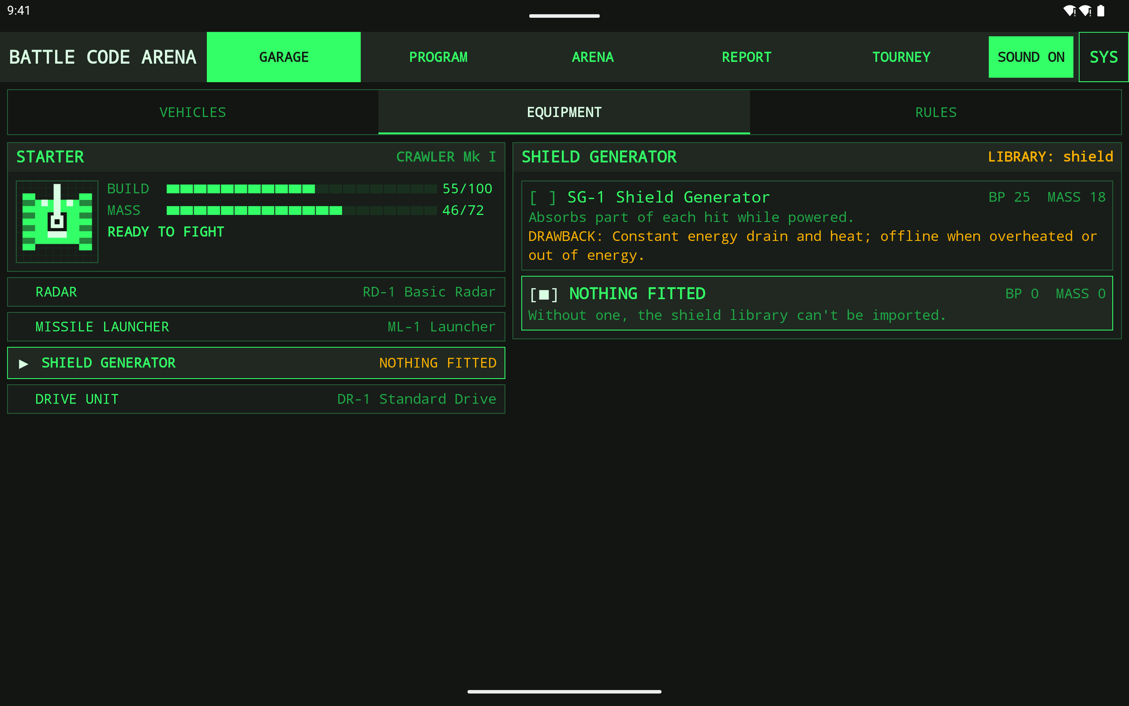The height and width of the screenshot is (706, 1129).
Task: Click the ML-1 Launcher value
Action: [442, 327]
